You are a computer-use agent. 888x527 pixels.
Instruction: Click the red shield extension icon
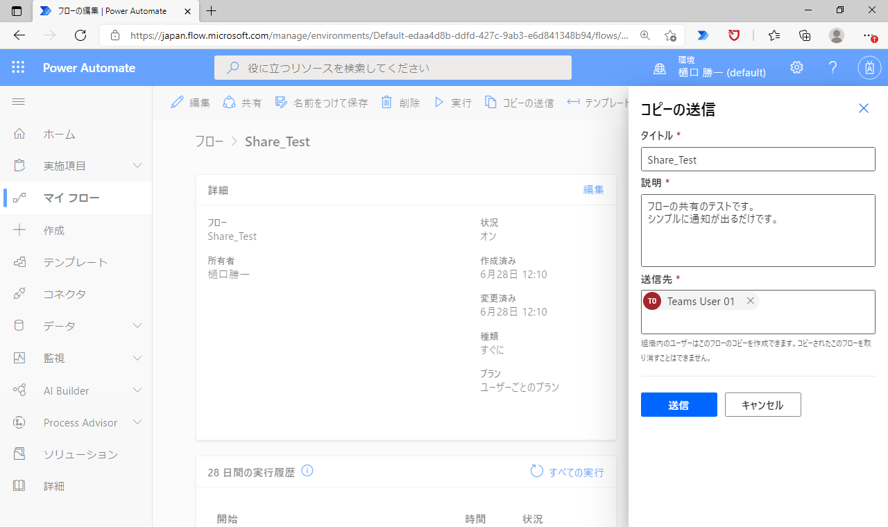click(x=733, y=35)
